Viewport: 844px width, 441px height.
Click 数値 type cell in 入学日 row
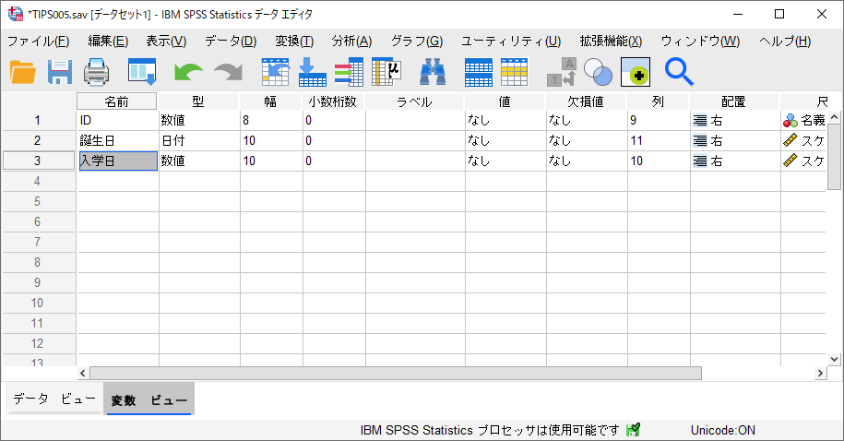199,161
